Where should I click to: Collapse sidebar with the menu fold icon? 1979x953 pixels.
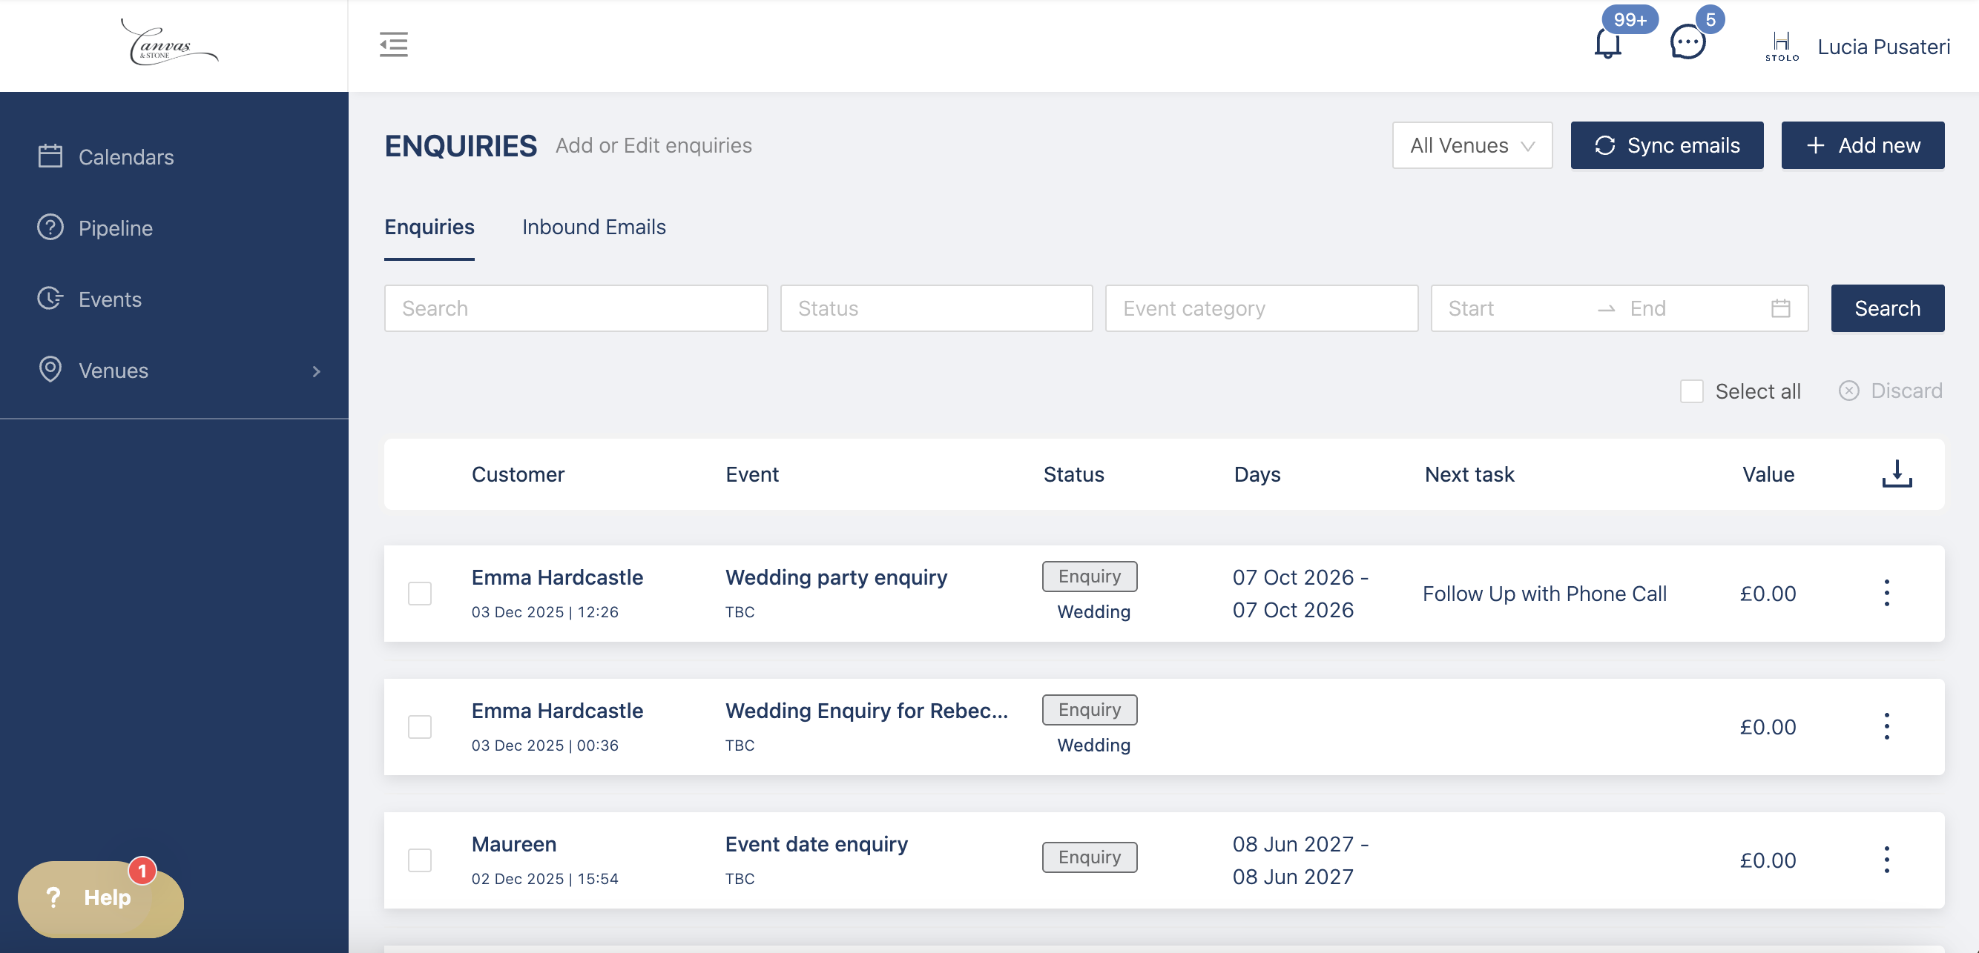coord(393,44)
